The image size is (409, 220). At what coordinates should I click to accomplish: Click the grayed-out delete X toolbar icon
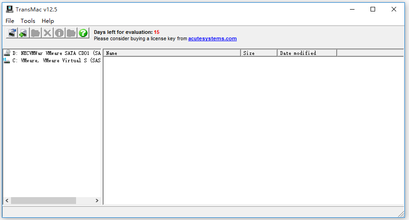48,33
